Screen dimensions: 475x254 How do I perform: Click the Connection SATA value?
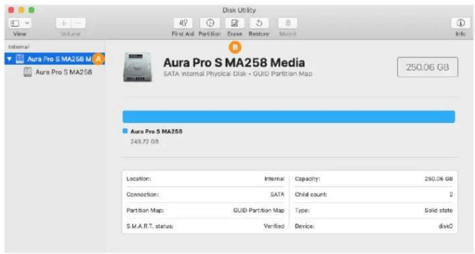(277, 195)
